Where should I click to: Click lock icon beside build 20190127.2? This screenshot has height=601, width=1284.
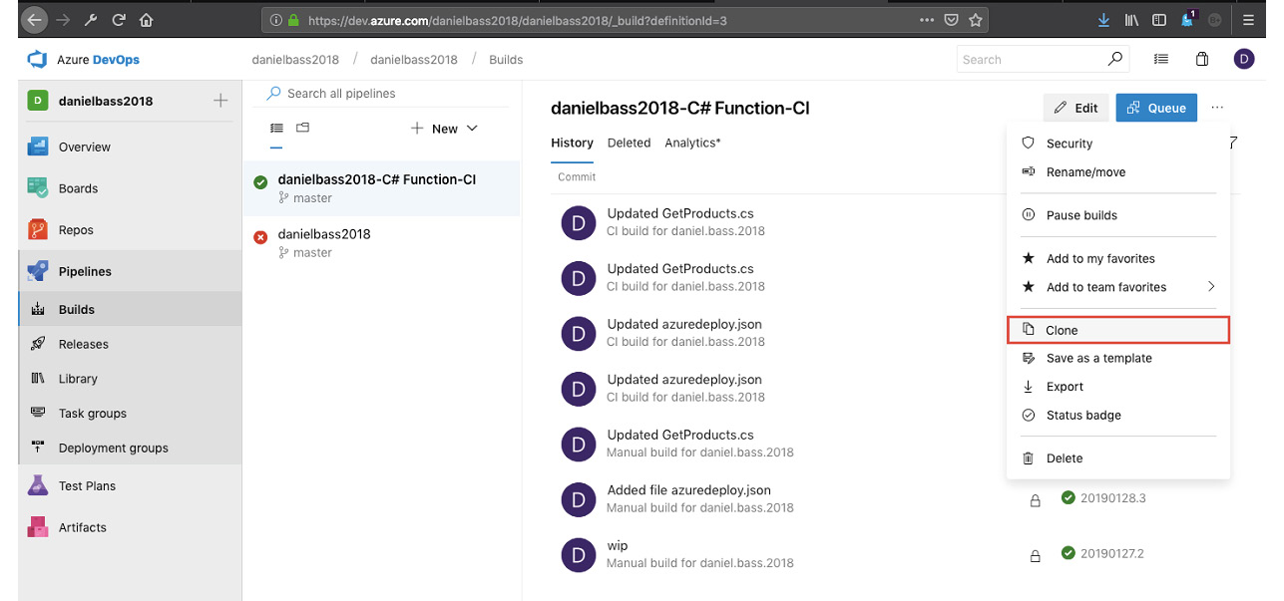pos(1035,555)
